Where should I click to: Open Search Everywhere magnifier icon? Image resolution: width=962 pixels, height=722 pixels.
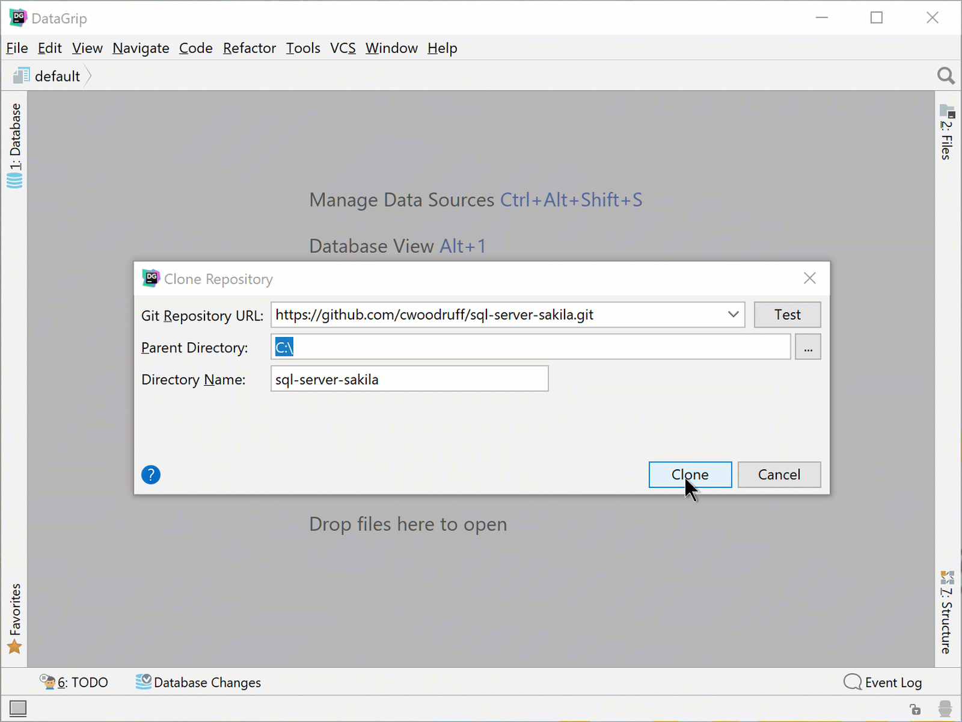pos(946,76)
